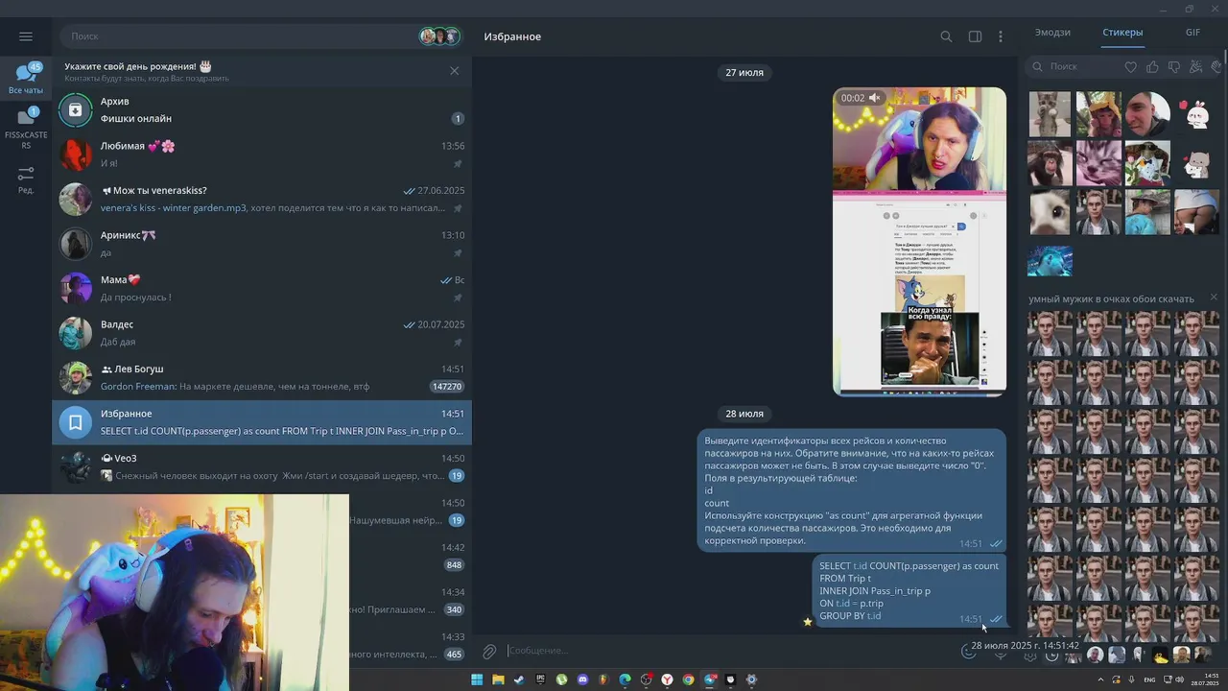
Task: Open the story avatars beside search
Action: [440, 36]
